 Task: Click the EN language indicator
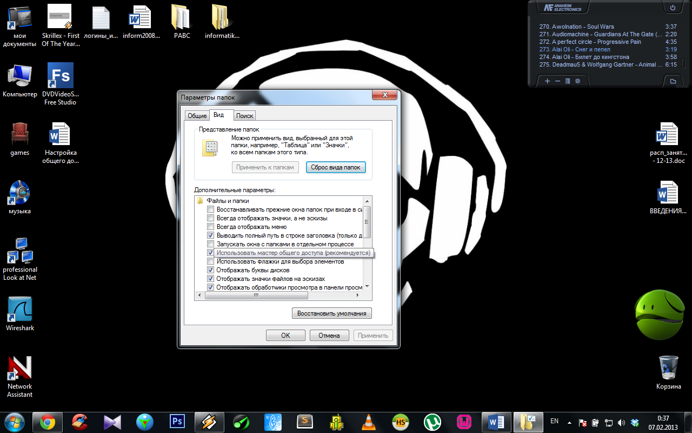[x=554, y=421]
